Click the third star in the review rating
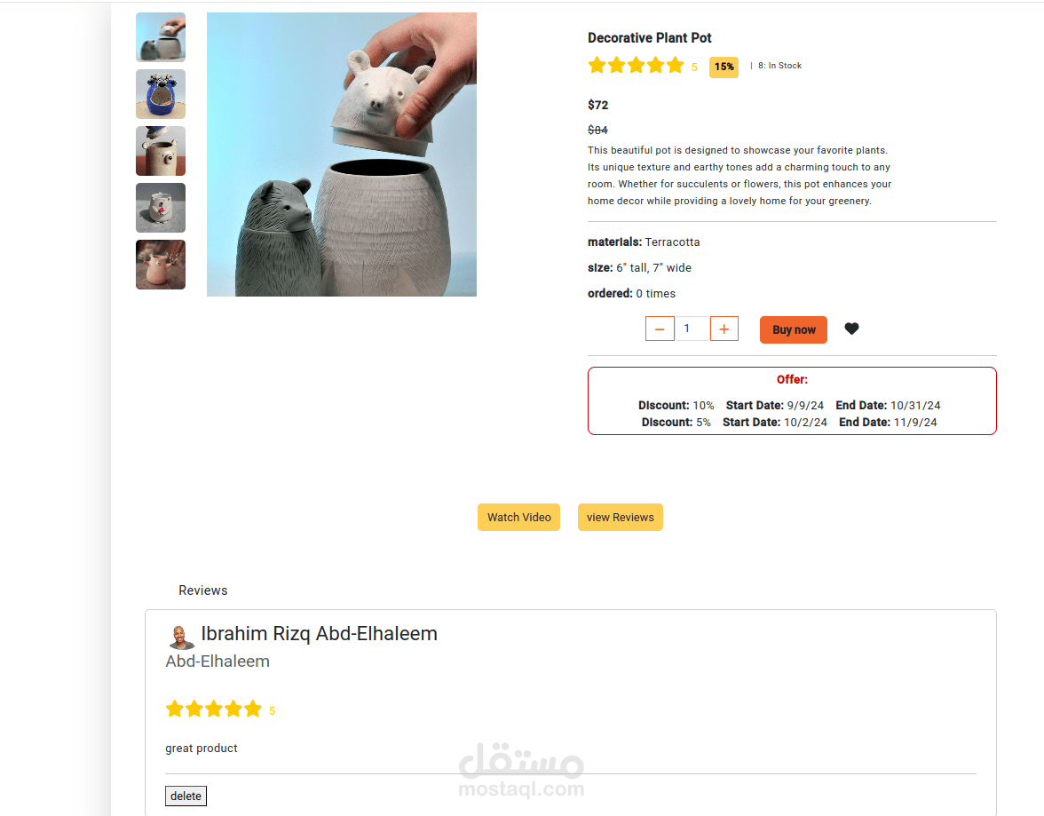 click(214, 709)
